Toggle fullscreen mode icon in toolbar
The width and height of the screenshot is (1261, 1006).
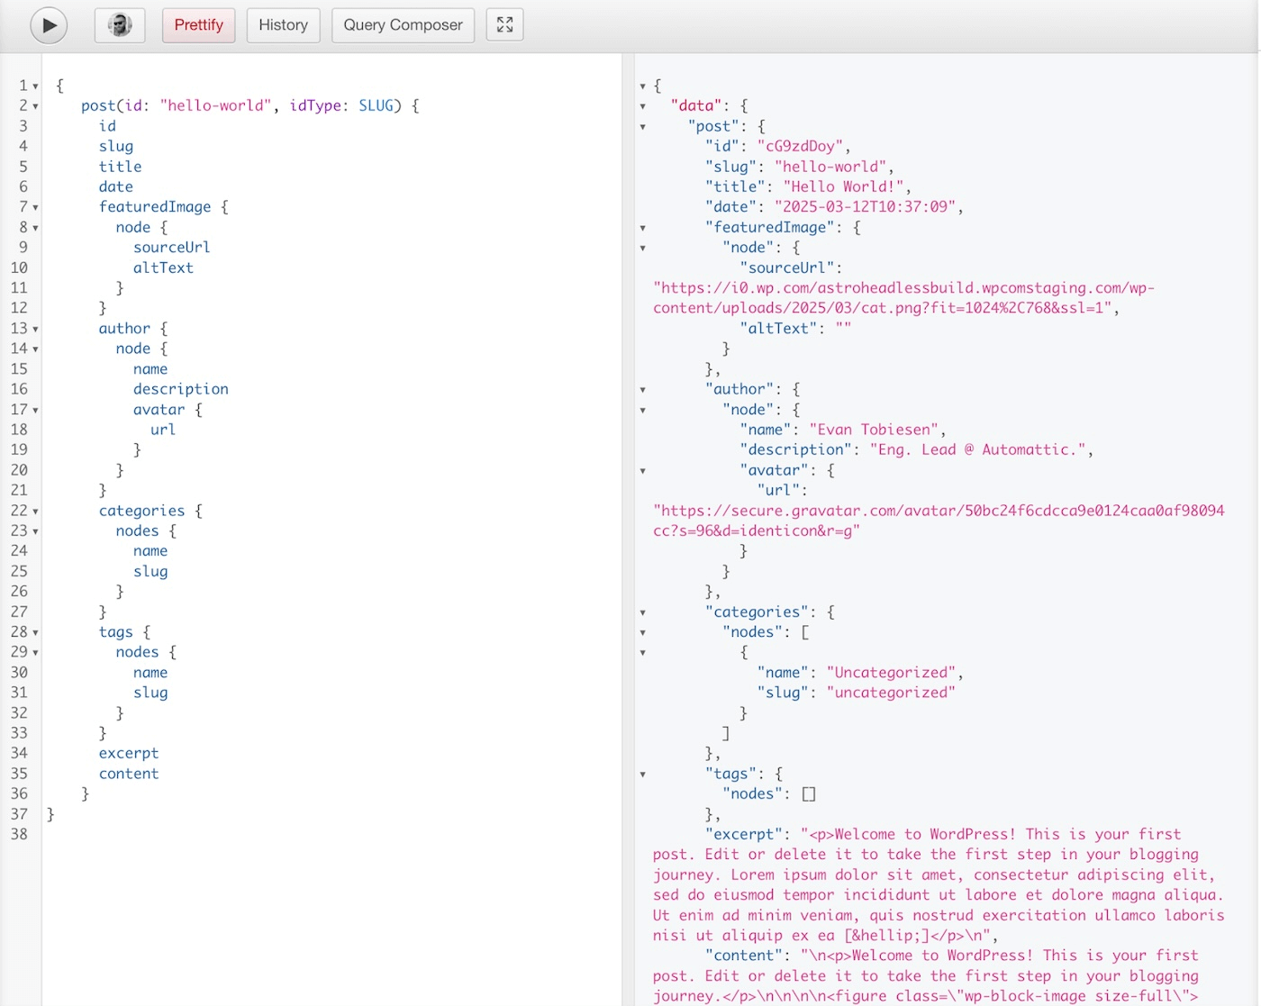coord(504,25)
